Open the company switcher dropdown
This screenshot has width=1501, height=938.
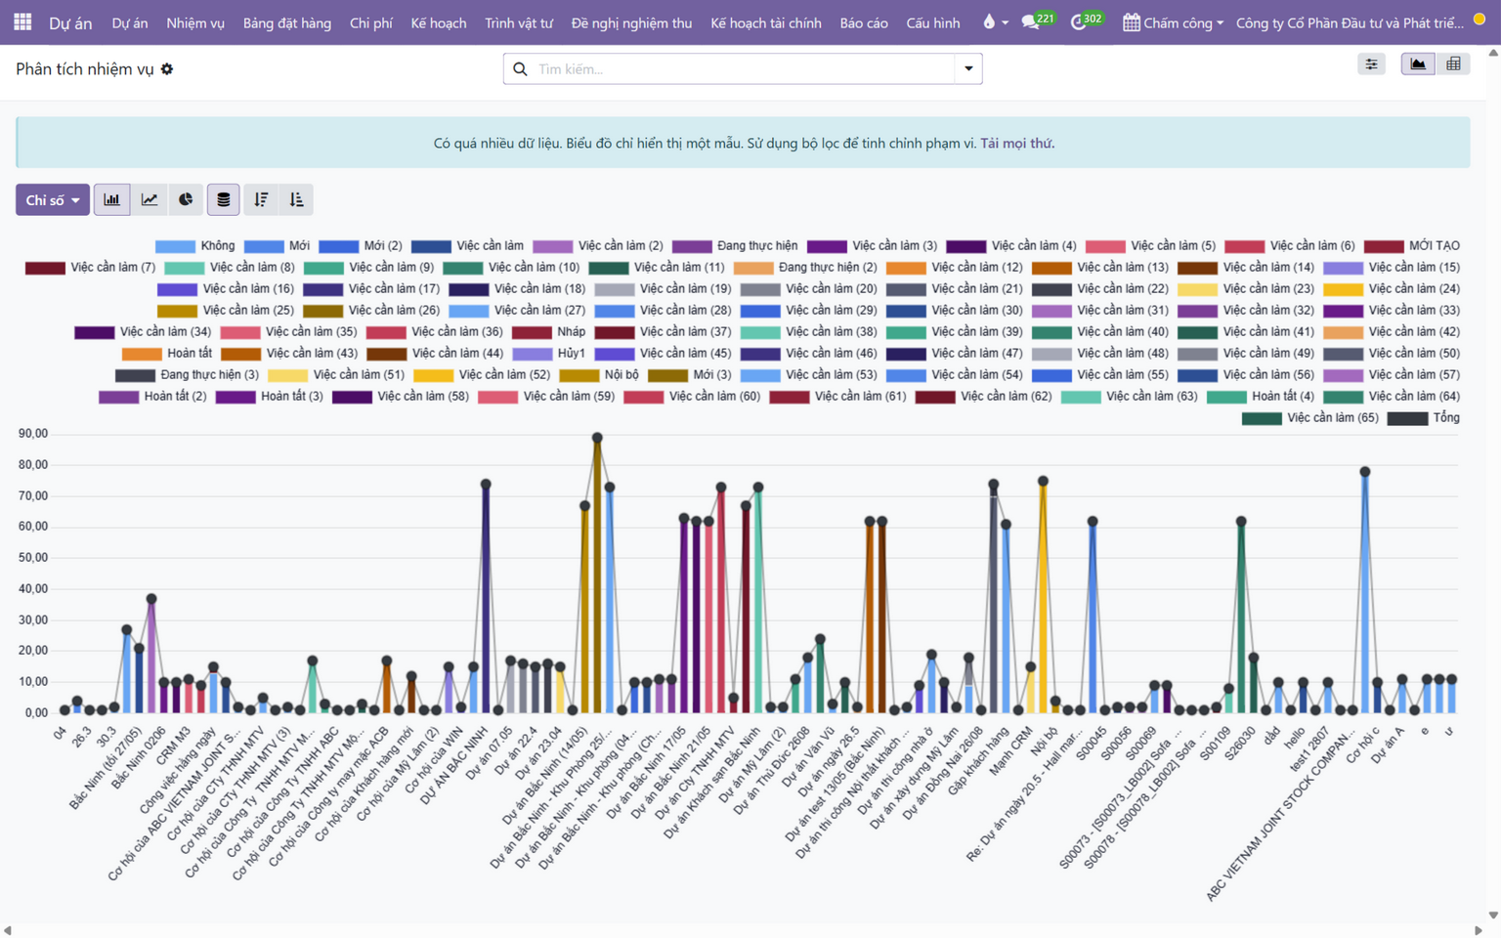click(1350, 22)
